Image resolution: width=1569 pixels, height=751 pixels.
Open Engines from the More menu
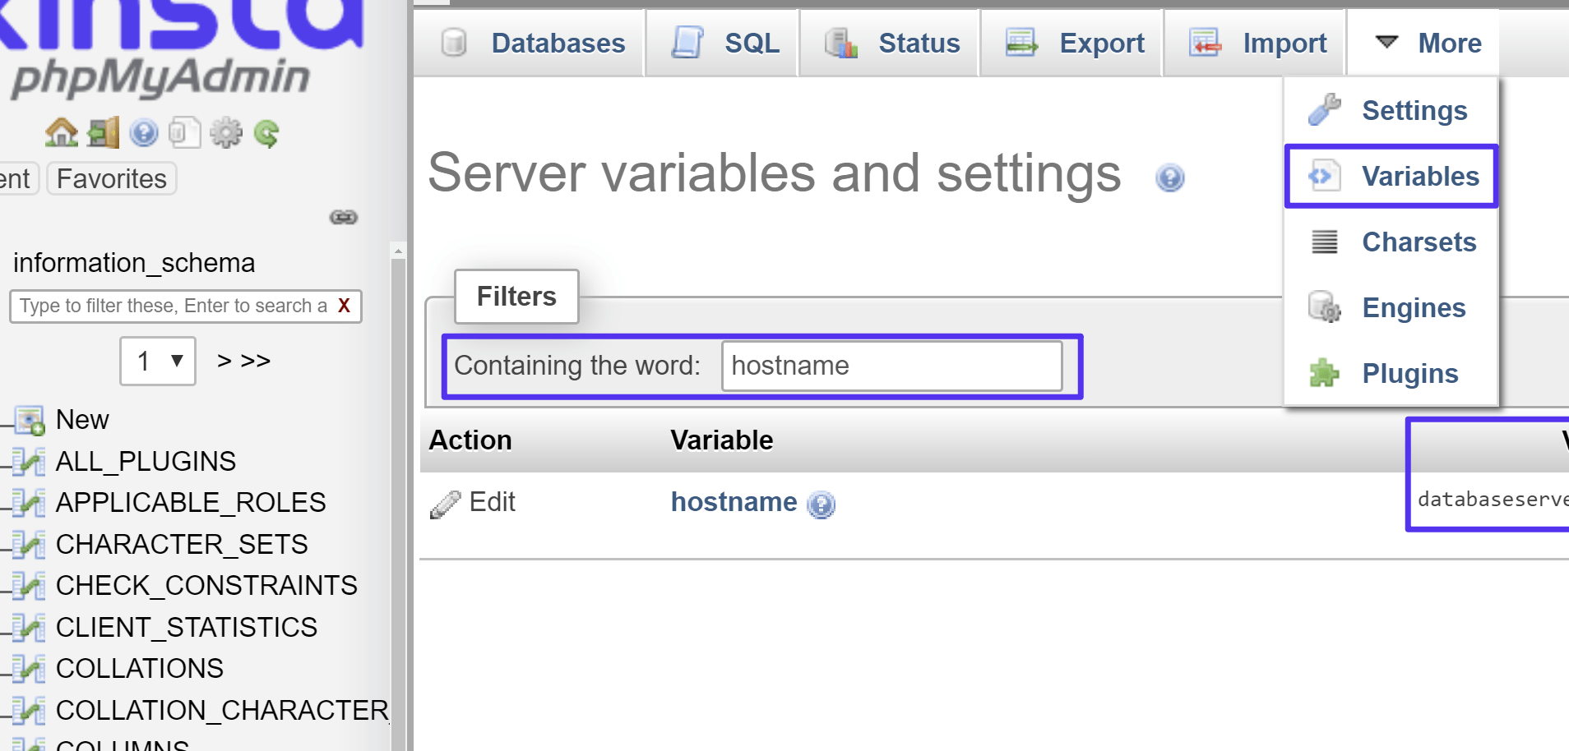coord(1414,307)
